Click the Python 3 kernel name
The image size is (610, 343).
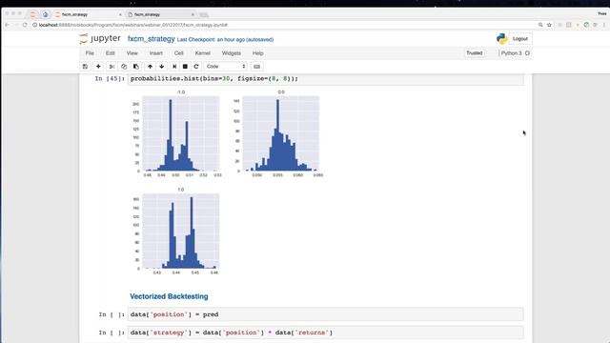pyautogui.click(x=511, y=53)
